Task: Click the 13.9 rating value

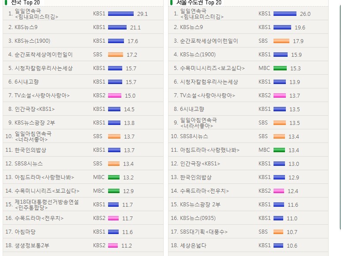Action: pos(295,82)
